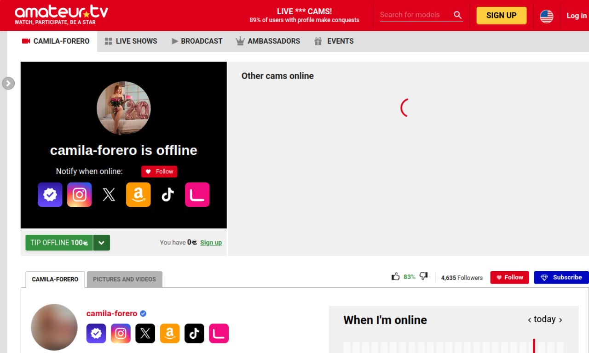Click the Log in link
Screen dimensions: 589x353
pos(577,16)
